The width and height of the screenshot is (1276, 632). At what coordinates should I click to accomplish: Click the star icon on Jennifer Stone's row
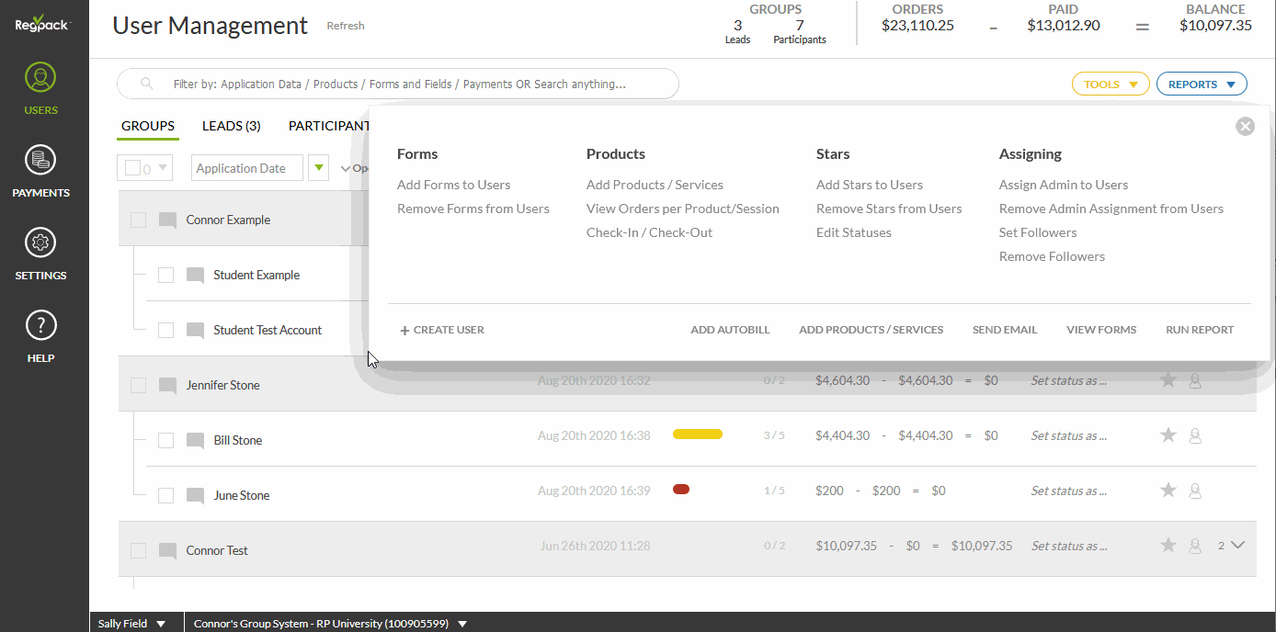[x=1168, y=379]
